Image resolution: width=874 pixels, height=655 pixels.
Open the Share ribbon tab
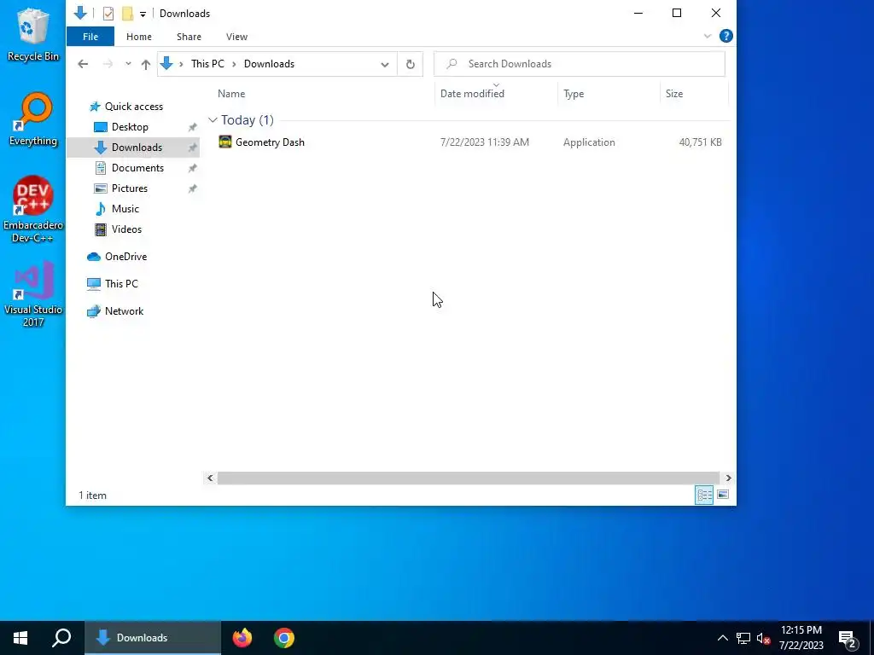pos(189,37)
